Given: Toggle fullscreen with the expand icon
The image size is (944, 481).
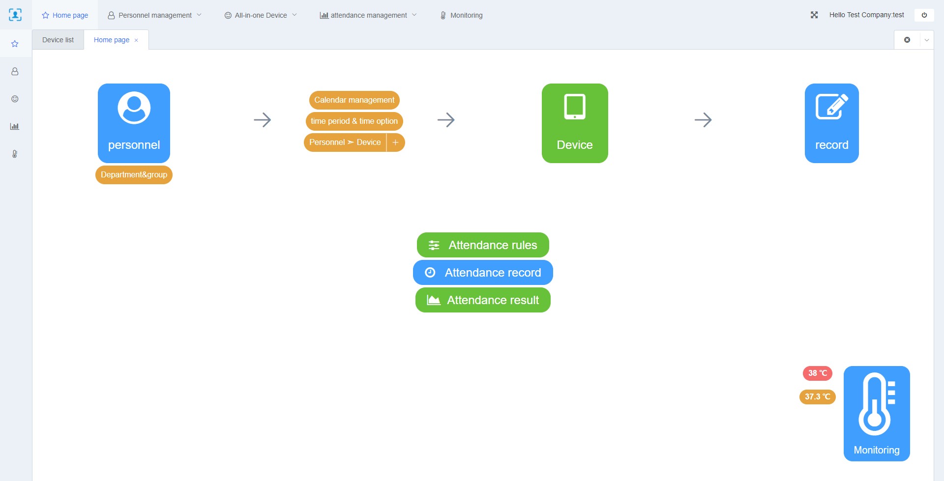Looking at the screenshot, I should pos(814,15).
